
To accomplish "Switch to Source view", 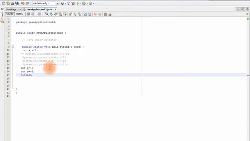I will click(x=10, y=14).
